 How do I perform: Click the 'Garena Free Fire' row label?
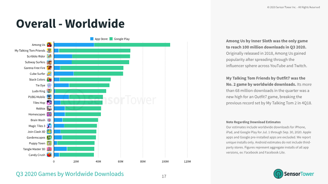pos(34,68)
